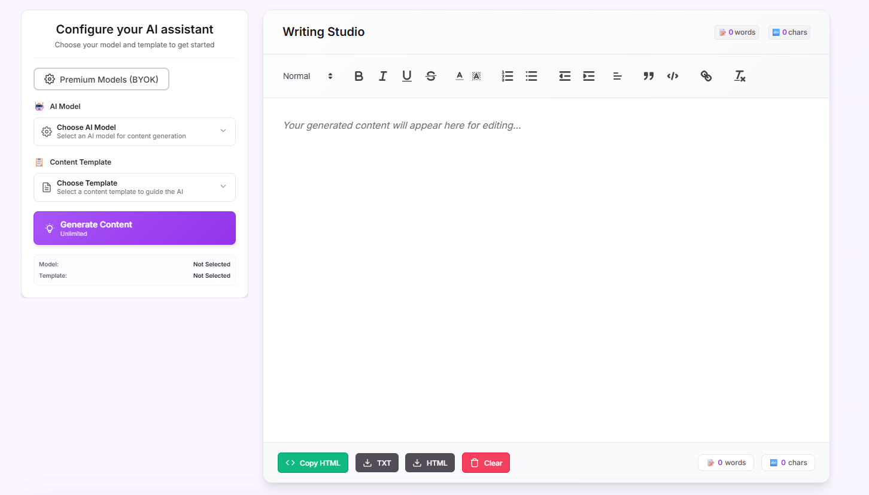Image resolution: width=869 pixels, height=495 pixels.
Task: Click the 'Writing Studio' heading
Action: (324, 32)
